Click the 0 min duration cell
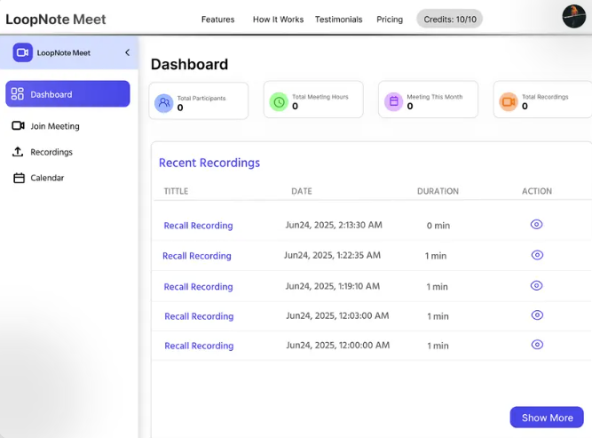Viewport: 592px width, 438px height. 438,226
